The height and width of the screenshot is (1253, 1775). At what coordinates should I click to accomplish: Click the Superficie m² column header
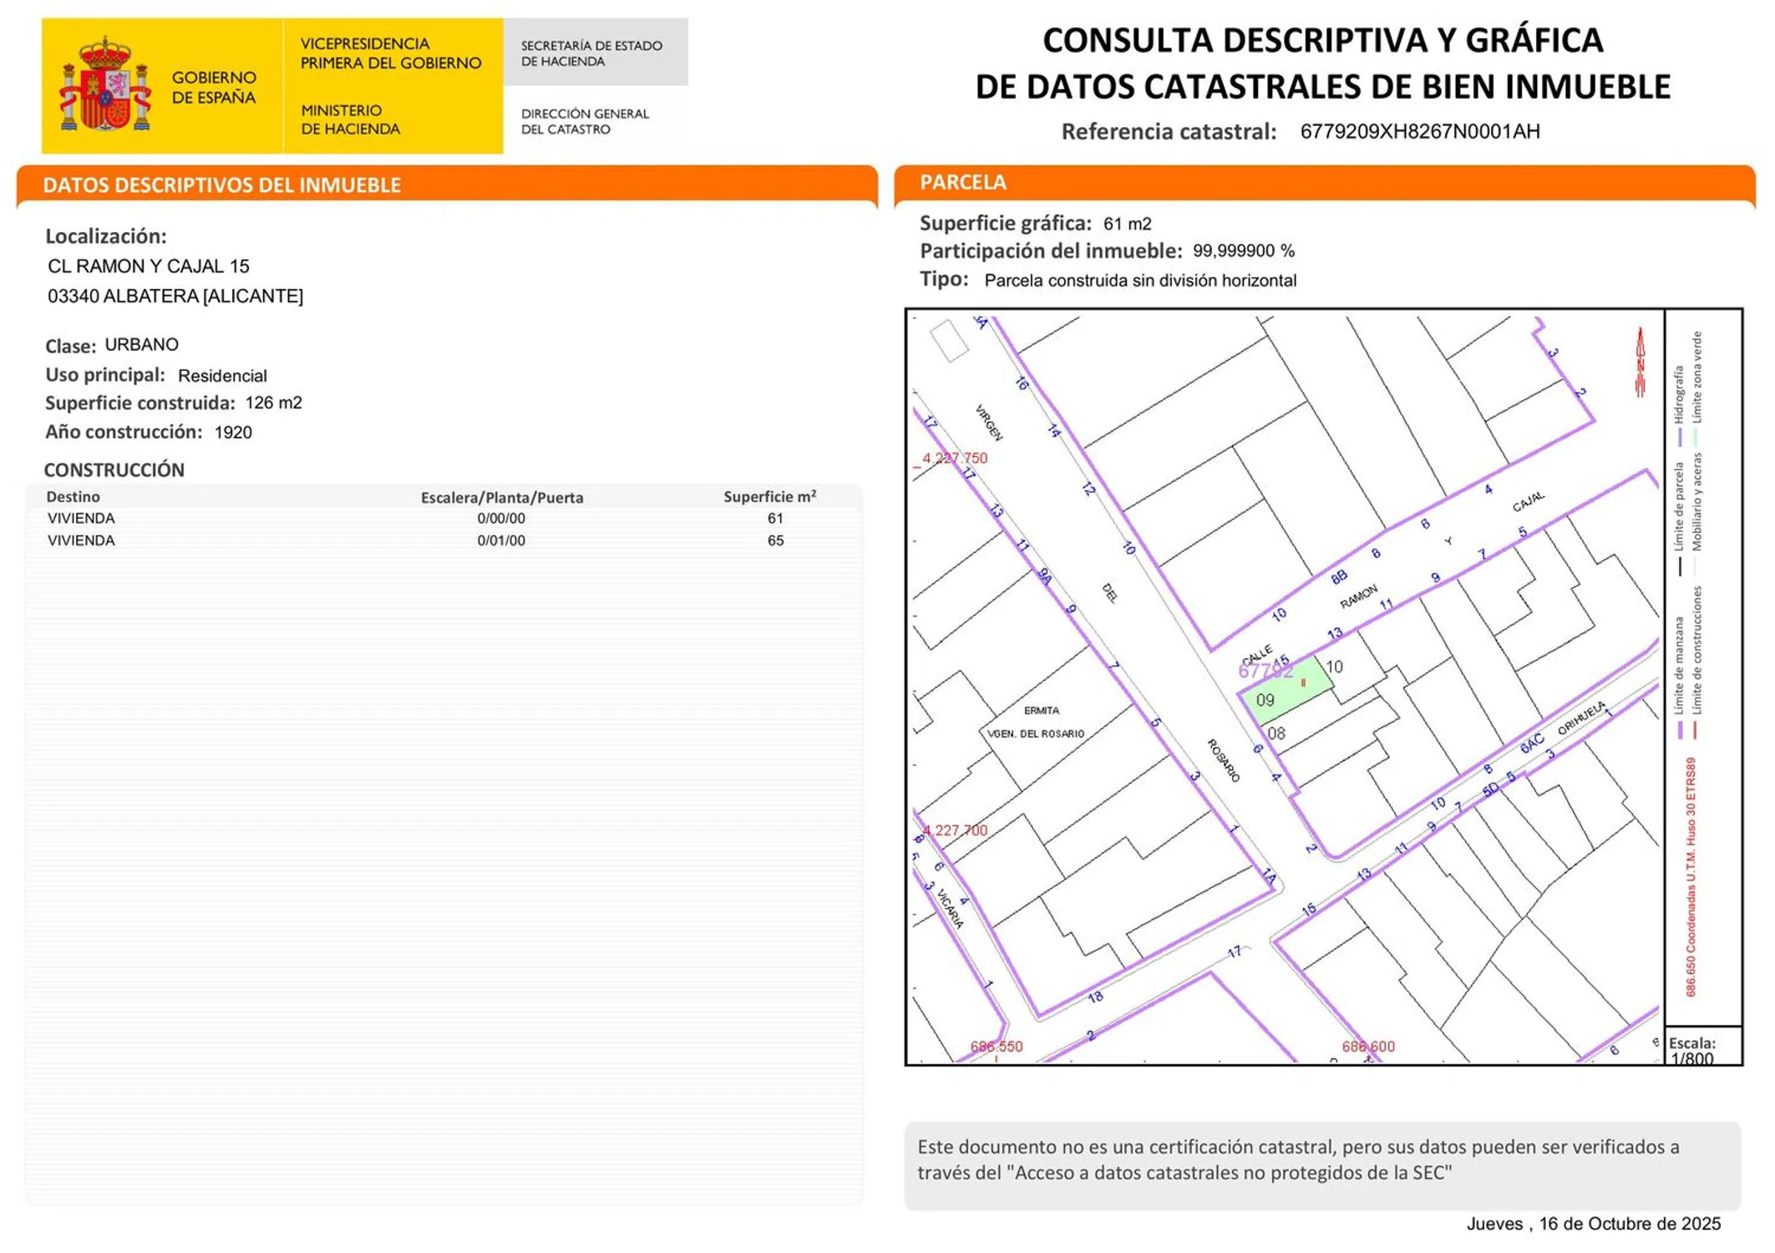point(769,497)
